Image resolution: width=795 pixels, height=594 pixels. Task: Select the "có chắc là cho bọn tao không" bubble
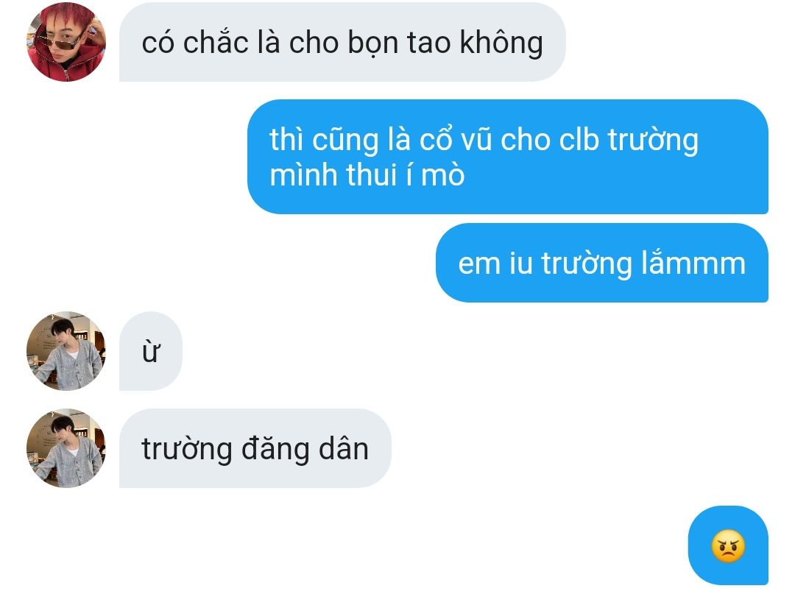tap(342, 42)
